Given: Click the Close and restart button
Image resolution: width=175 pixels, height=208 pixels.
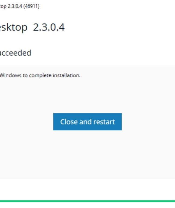Looking at the screenshot, I should pyautogui.click(x=87, y=122).
